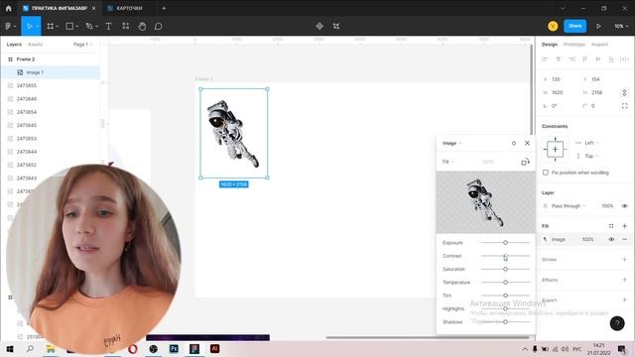
Task: Open the zoom level dropdown
Action: pos(621,27)
